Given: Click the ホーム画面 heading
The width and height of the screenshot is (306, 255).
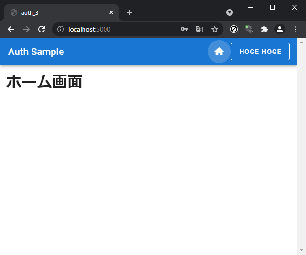Looking at the screenshot, I should tap(44, 82).
